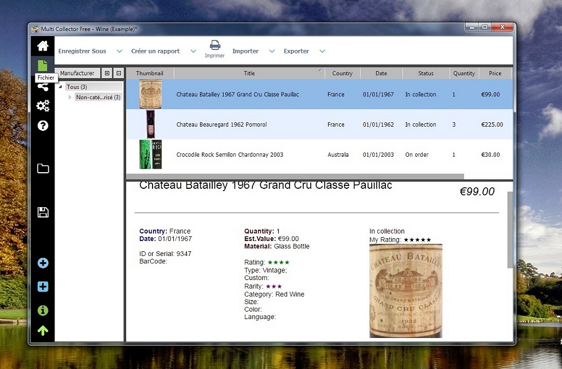
Task: Open the green info icon
Action: tap(43, 310)
